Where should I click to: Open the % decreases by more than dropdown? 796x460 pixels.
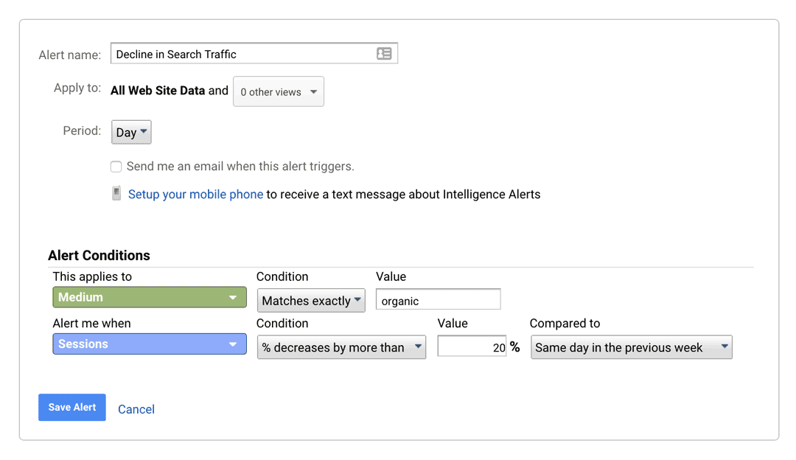342,347
